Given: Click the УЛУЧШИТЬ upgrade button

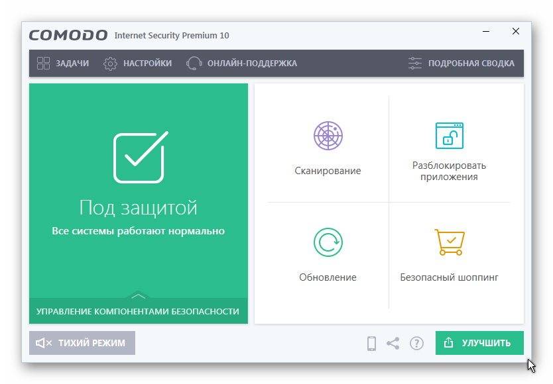Looking at the screenshot, I should pyautogui.click(x=479, y=343).
